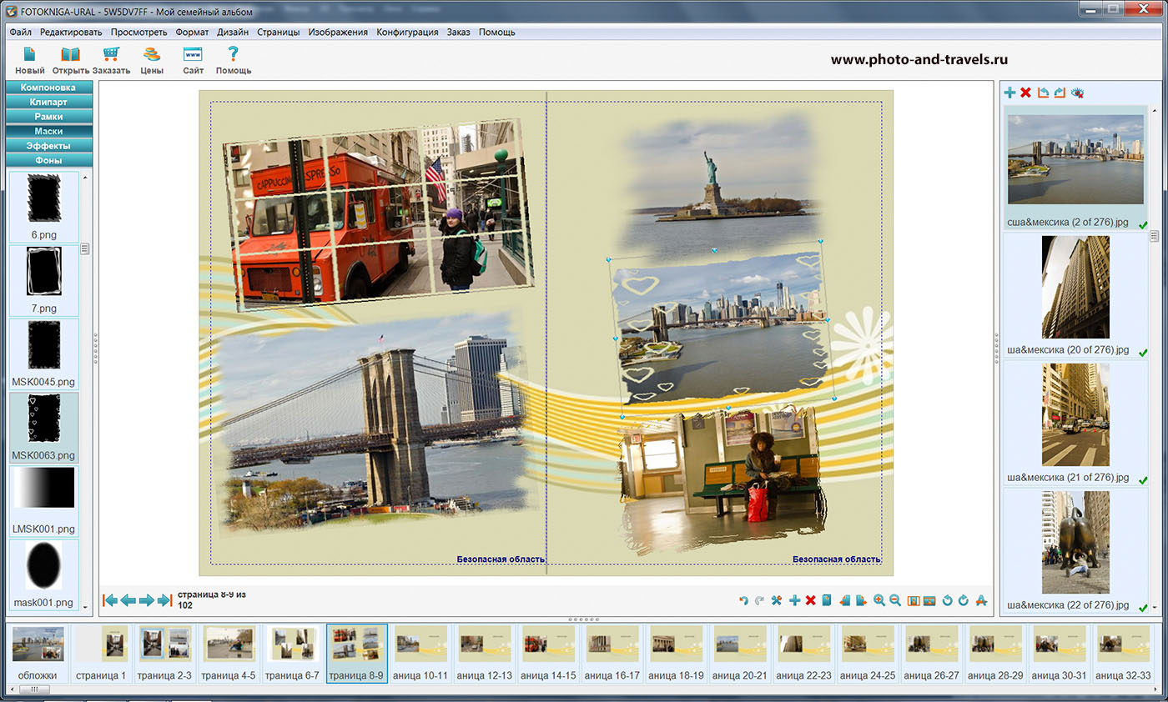Click the zoom in magnifier icon
The height and width of the screenshot is (702, 1168).
point(879,600)
